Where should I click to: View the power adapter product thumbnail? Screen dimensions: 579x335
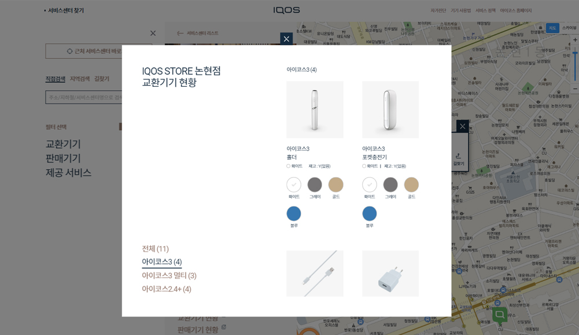(390, 273)
